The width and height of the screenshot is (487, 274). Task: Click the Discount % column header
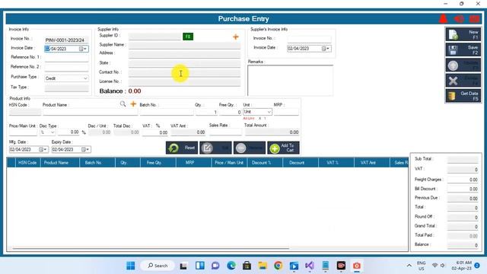[x=265, y=162]
